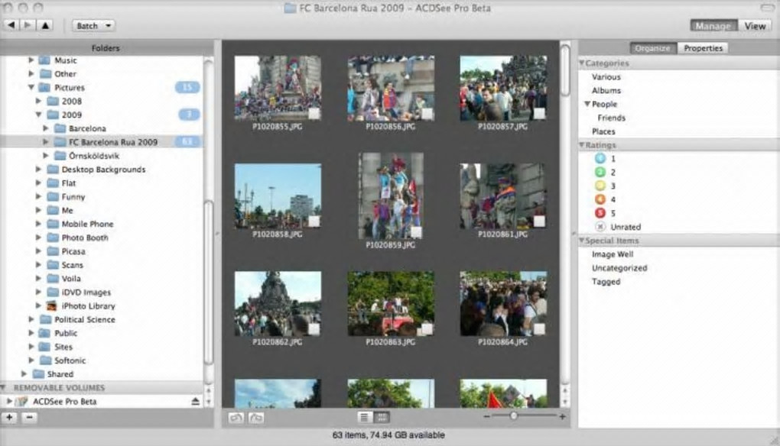Collapse the Pictures folder

click(x=31, y=88)
